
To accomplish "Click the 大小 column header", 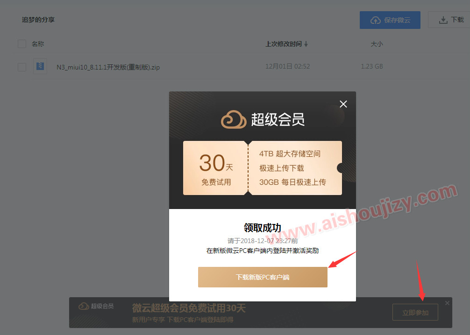I will pos(377,44).
